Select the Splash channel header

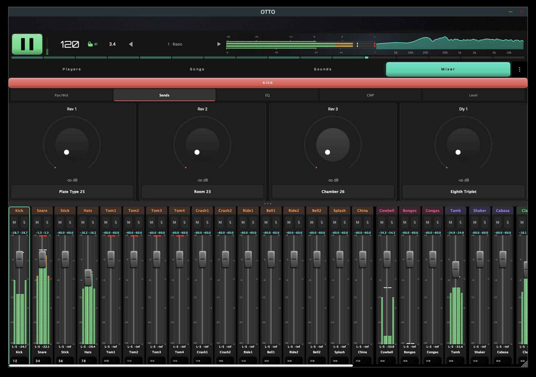click(339, 210)
